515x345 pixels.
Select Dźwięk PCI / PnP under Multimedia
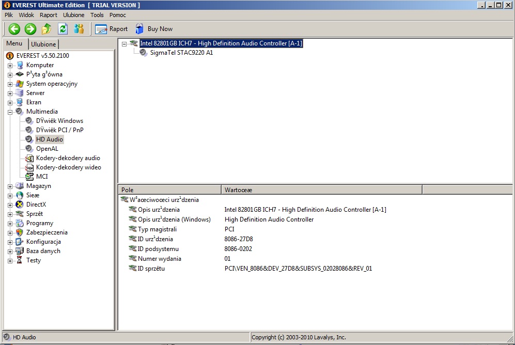pyautogui.click(x=60, y=130)
